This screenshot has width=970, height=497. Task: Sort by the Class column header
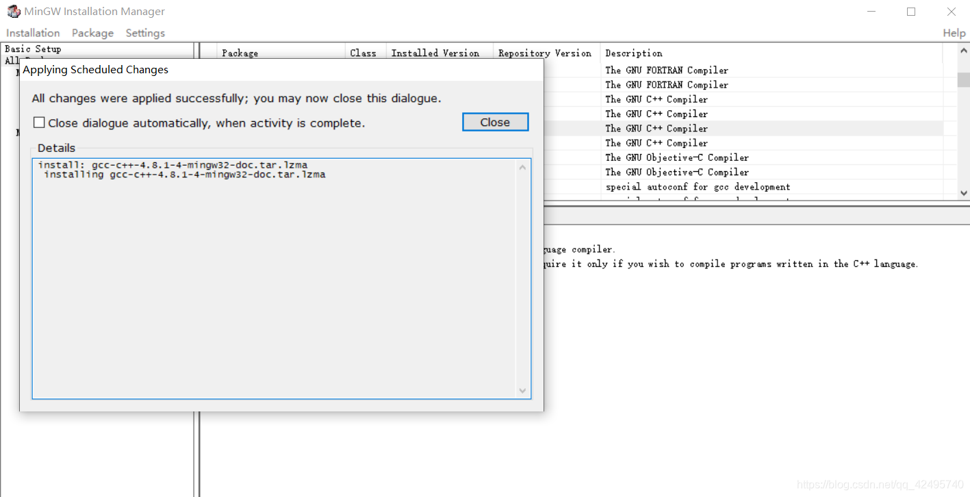coord(366,53)
